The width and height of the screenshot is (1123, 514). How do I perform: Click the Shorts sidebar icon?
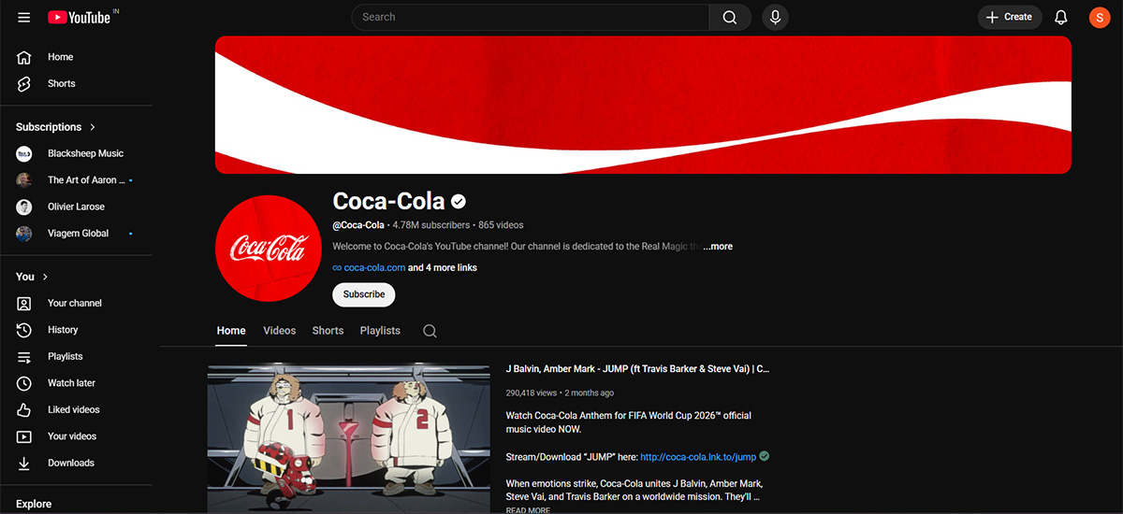click(x=24, y=84)
